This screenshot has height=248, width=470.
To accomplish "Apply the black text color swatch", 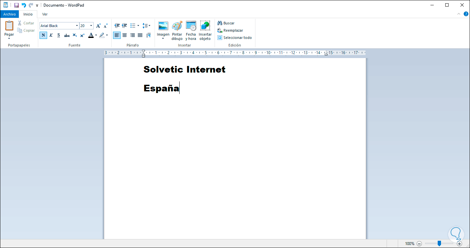I will click(91, 35).
